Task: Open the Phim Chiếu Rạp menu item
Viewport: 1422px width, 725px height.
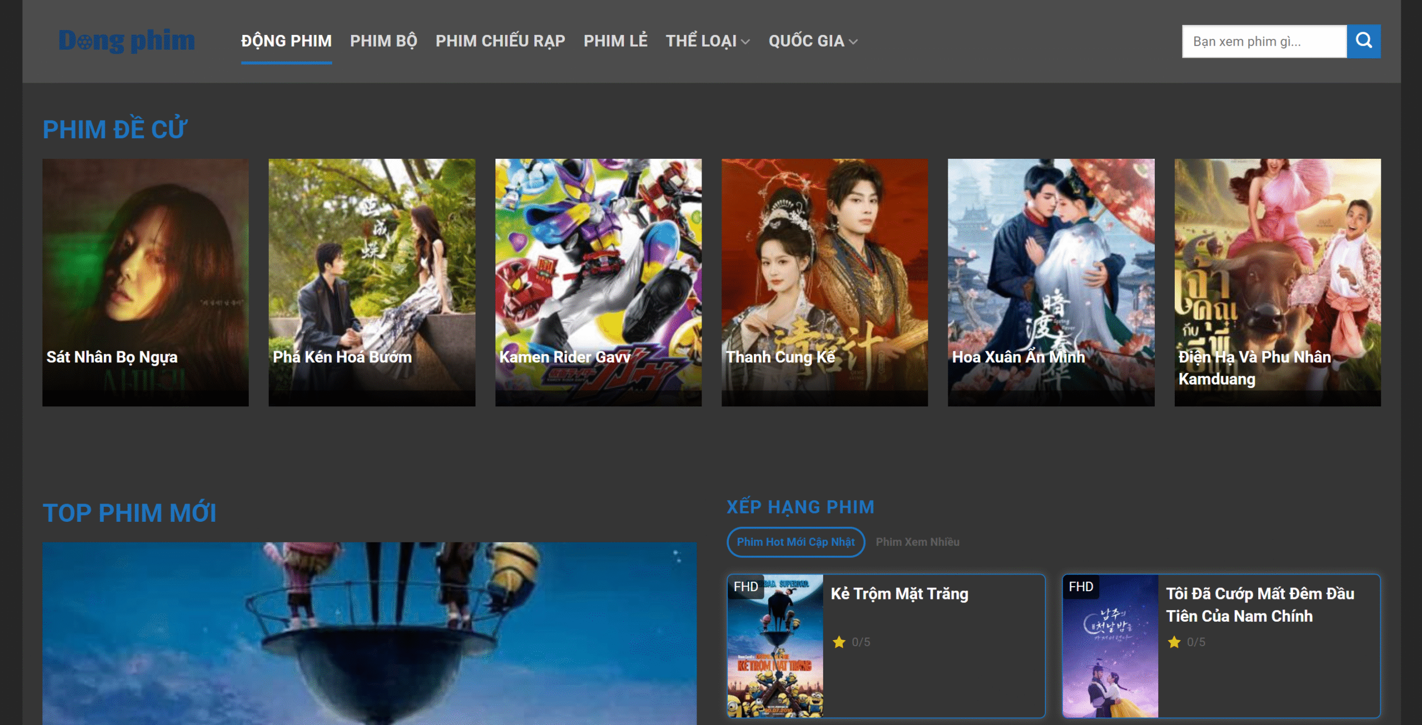Action: coord(500,41)
